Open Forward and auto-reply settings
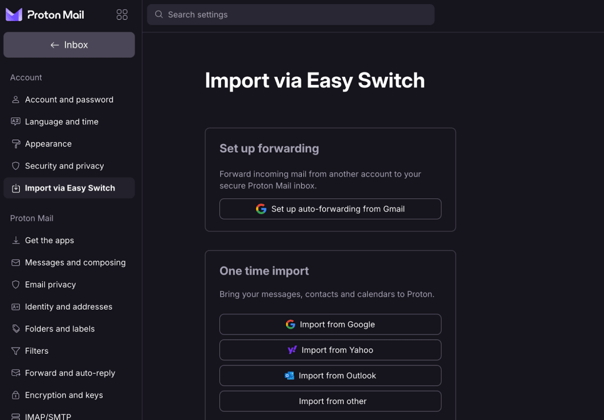 (x=70, y=373)
